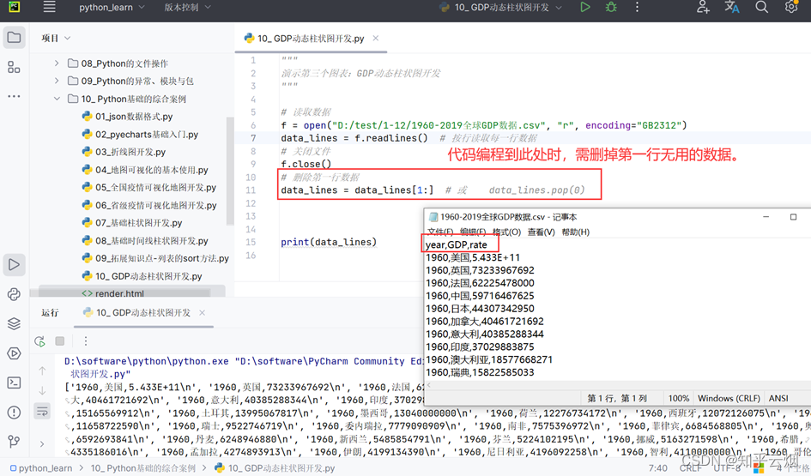This screenshot has width=811, height=476.
Task: Open the Problems exclamation icon
Action: click(x=14, y=413)
